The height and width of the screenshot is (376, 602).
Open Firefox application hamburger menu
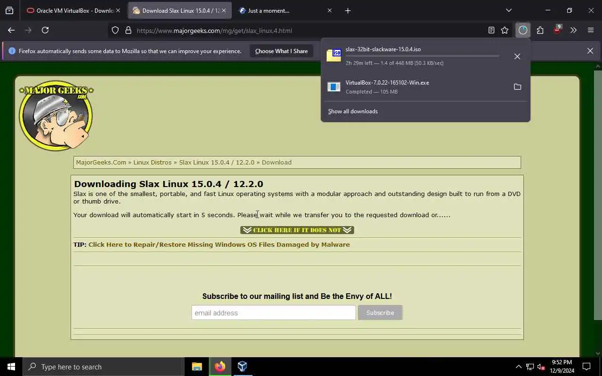[591, 30]
